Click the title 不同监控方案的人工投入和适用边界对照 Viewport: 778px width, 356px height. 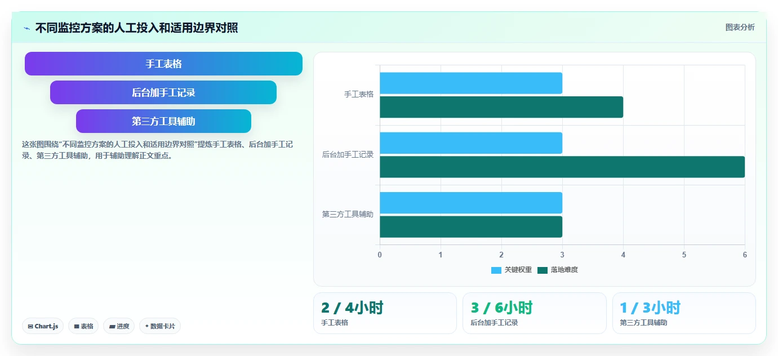tap(136, 28)
